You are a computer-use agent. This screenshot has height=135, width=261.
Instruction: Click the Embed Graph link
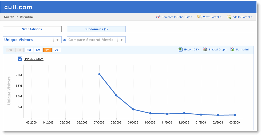pyautogui.click(x=217, y=50)
